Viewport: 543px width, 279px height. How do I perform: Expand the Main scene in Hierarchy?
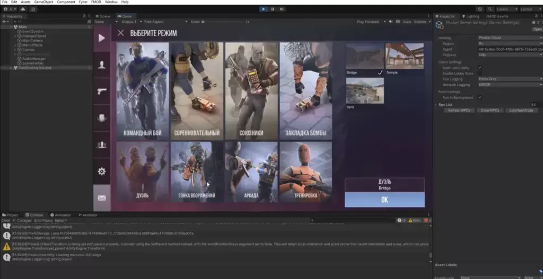pyautogui.click(x=12, y=26)
